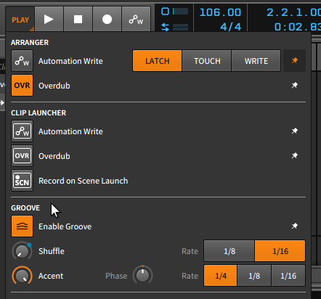Image resolution: width=321 pixels, height=299 pixels.
Task: Click the Stop transport button
Action: coord(78,19)
